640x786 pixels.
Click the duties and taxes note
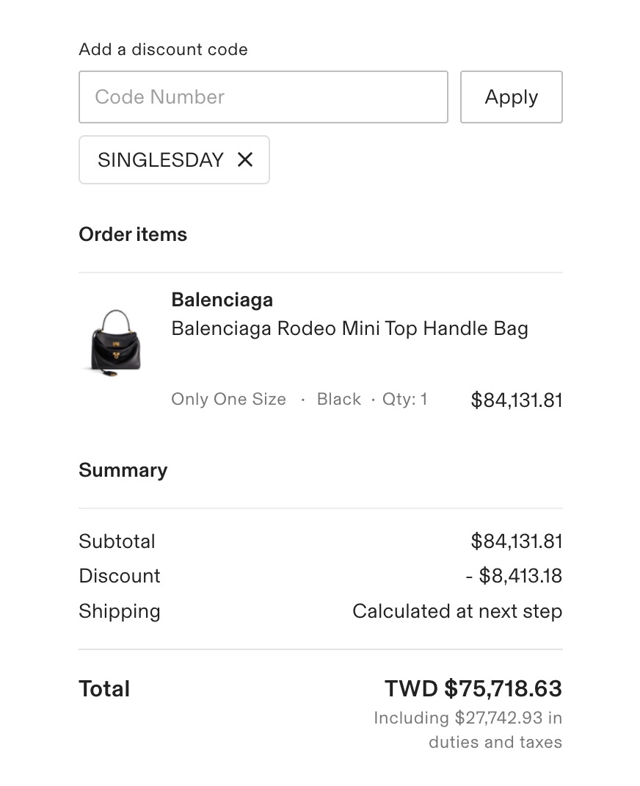[468, 729]
